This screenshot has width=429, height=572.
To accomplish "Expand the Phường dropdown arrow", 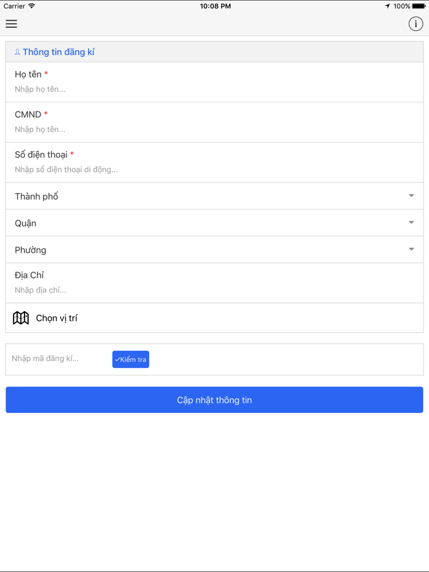I will click(411, 249).
